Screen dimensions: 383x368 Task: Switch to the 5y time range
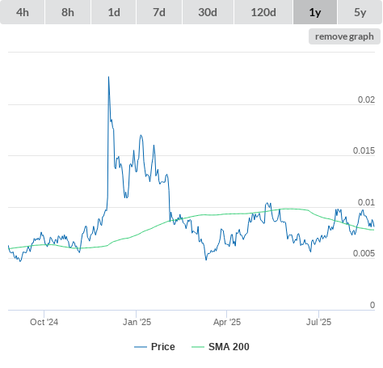(x=360, y=12)
